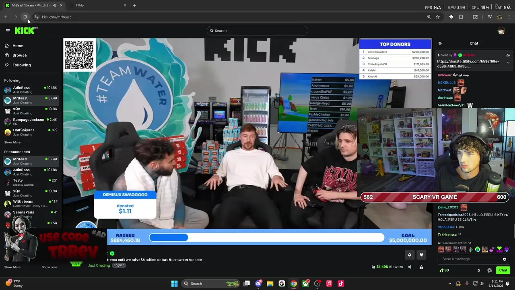This screenshot has height=290, width=515.
Task: Open the media controls music-note icon
Action: pos(490,17)
